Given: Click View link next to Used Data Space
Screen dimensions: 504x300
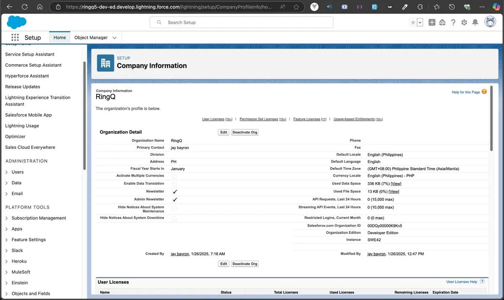Looking at the screenshot, I should coord(396,184).
